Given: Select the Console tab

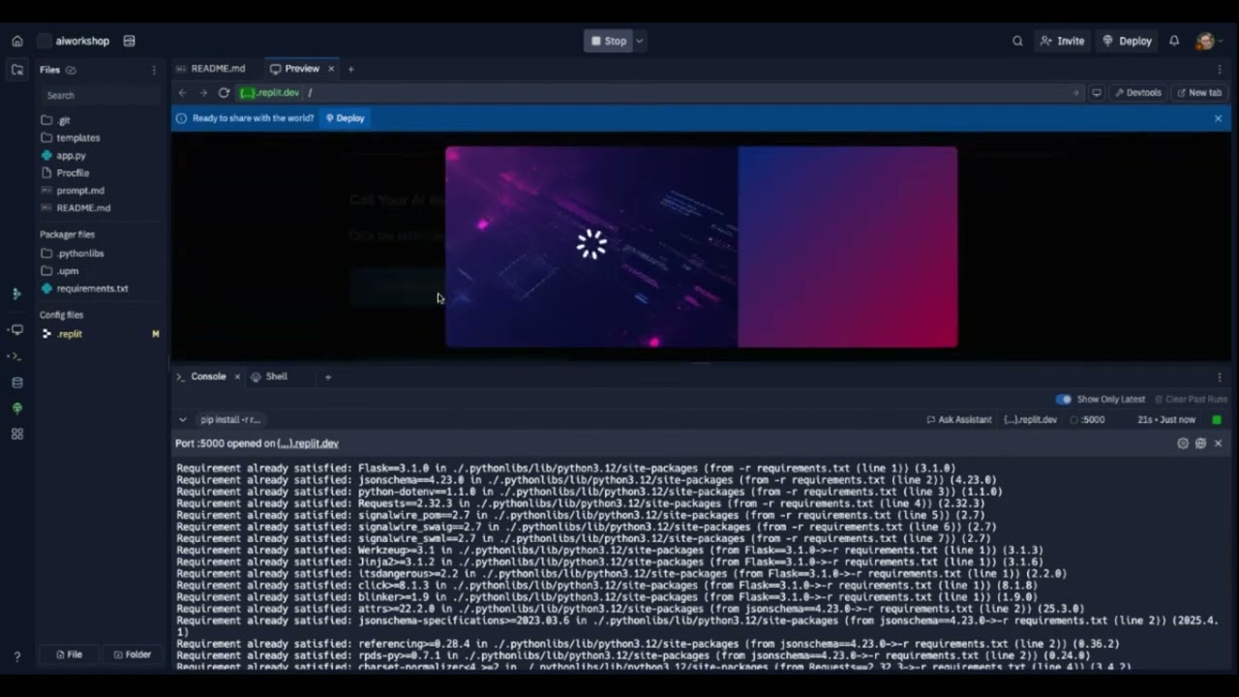Looking at the screenshot, I should tap(201, 377).
